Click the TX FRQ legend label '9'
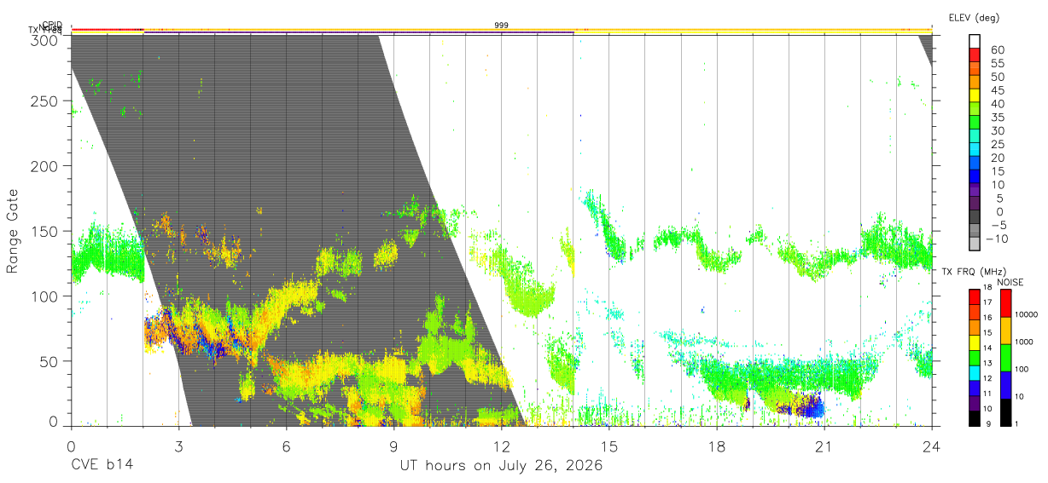The image size is (1048, 483). 988,423
